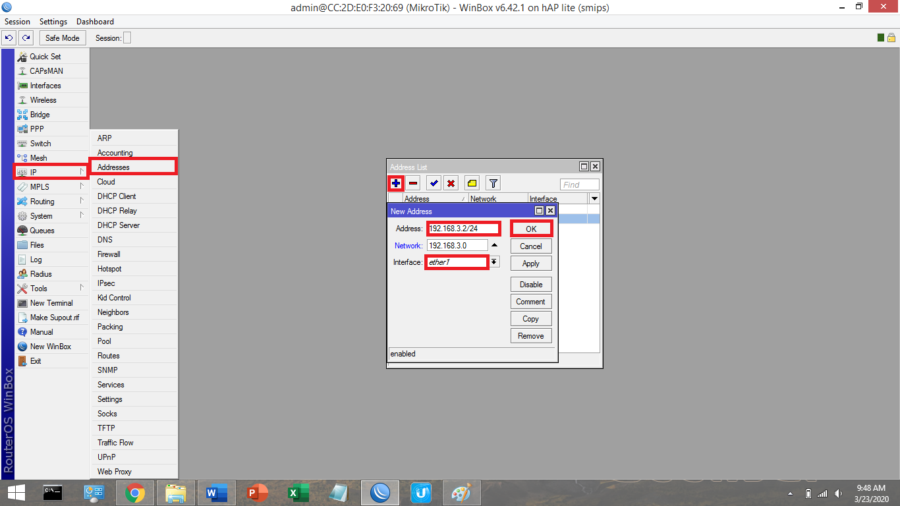The width and height of the screenshot is (900, 506).
Task: Click the Address input field
Action: point(463,229)
